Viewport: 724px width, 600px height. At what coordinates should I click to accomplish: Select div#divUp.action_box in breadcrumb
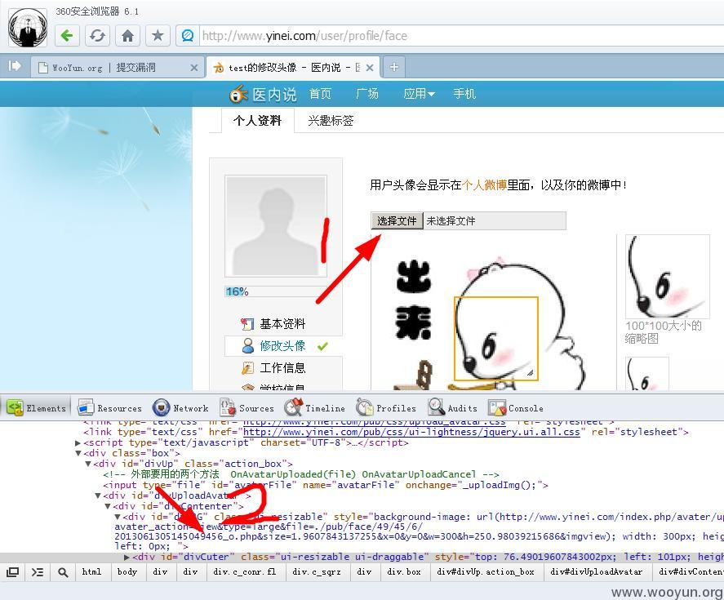tap(486, 571)
